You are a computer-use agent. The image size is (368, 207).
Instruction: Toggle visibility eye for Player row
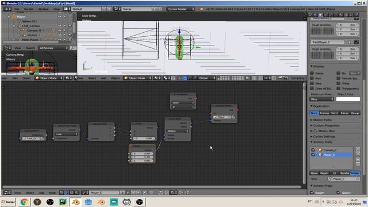tap(60, 17)
